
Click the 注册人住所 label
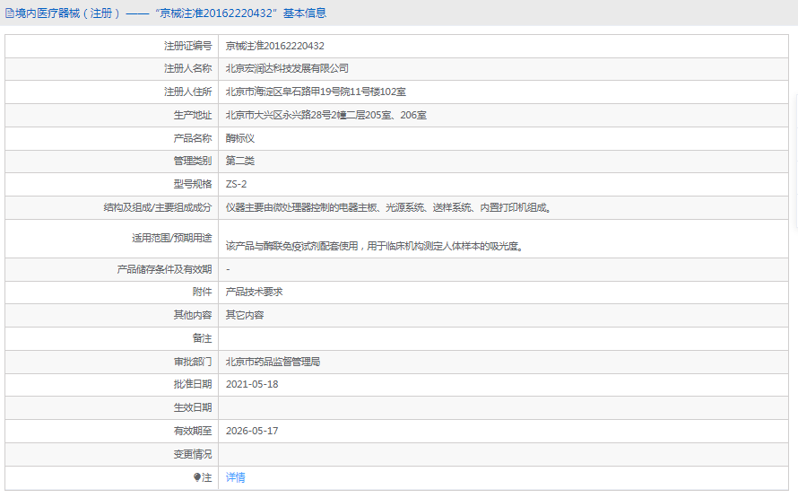187,92
